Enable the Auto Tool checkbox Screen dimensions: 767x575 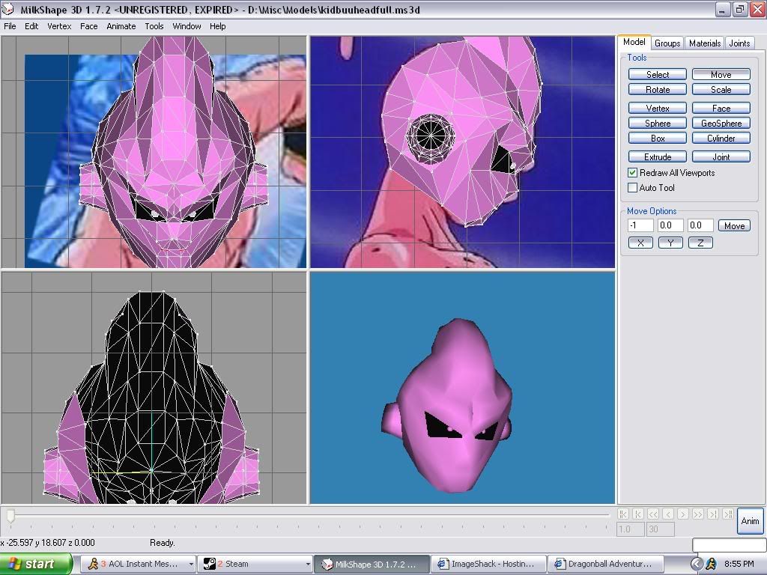[632, 188]
